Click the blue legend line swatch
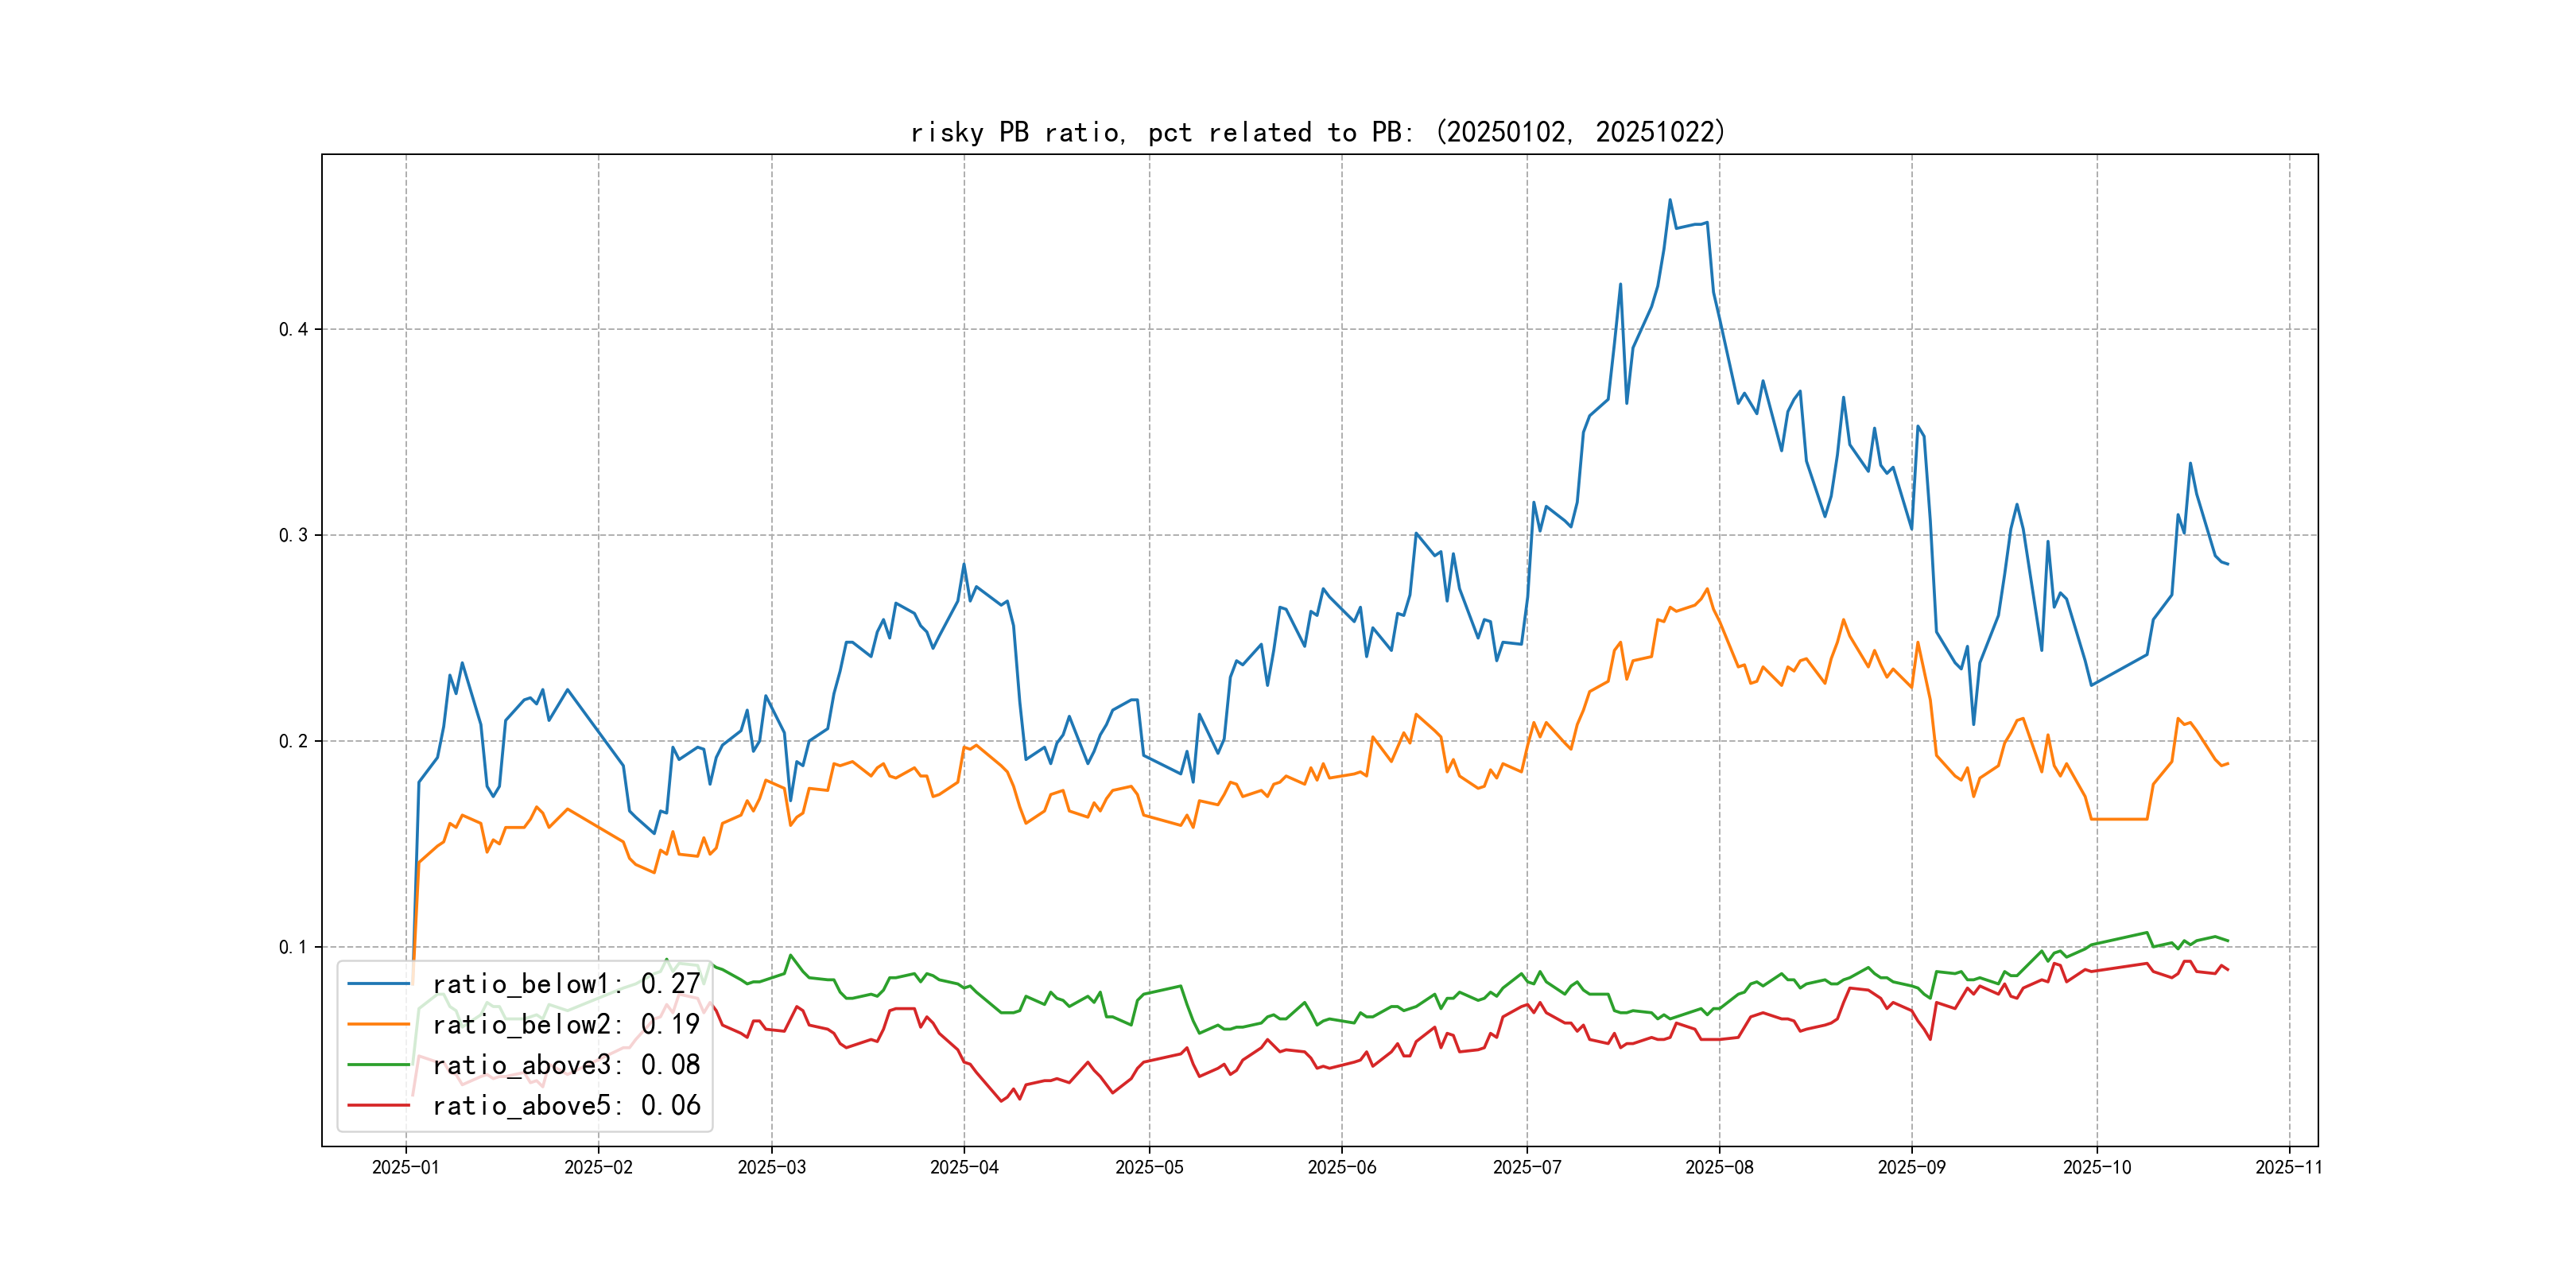This screenshot has height=1288, width=2576. (x=379, y=984)
